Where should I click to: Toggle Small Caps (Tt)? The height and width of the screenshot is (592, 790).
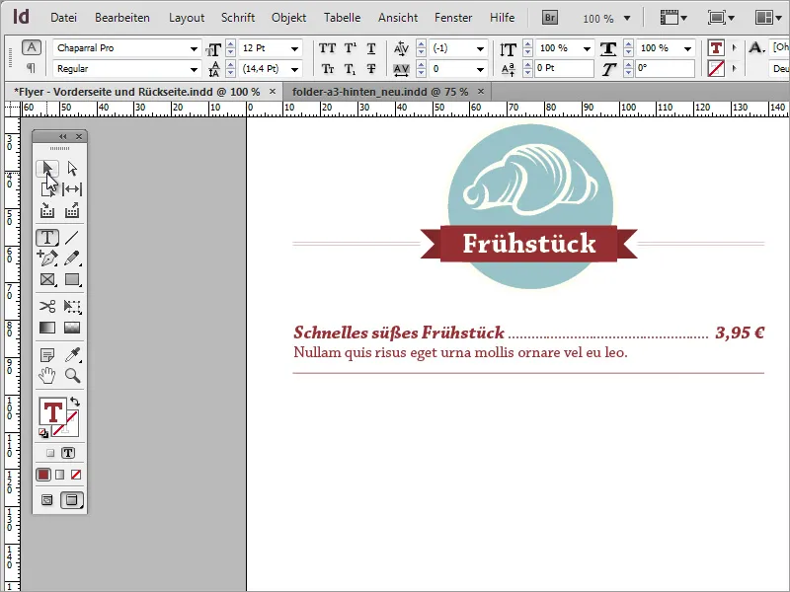click(x=328, y=68)
